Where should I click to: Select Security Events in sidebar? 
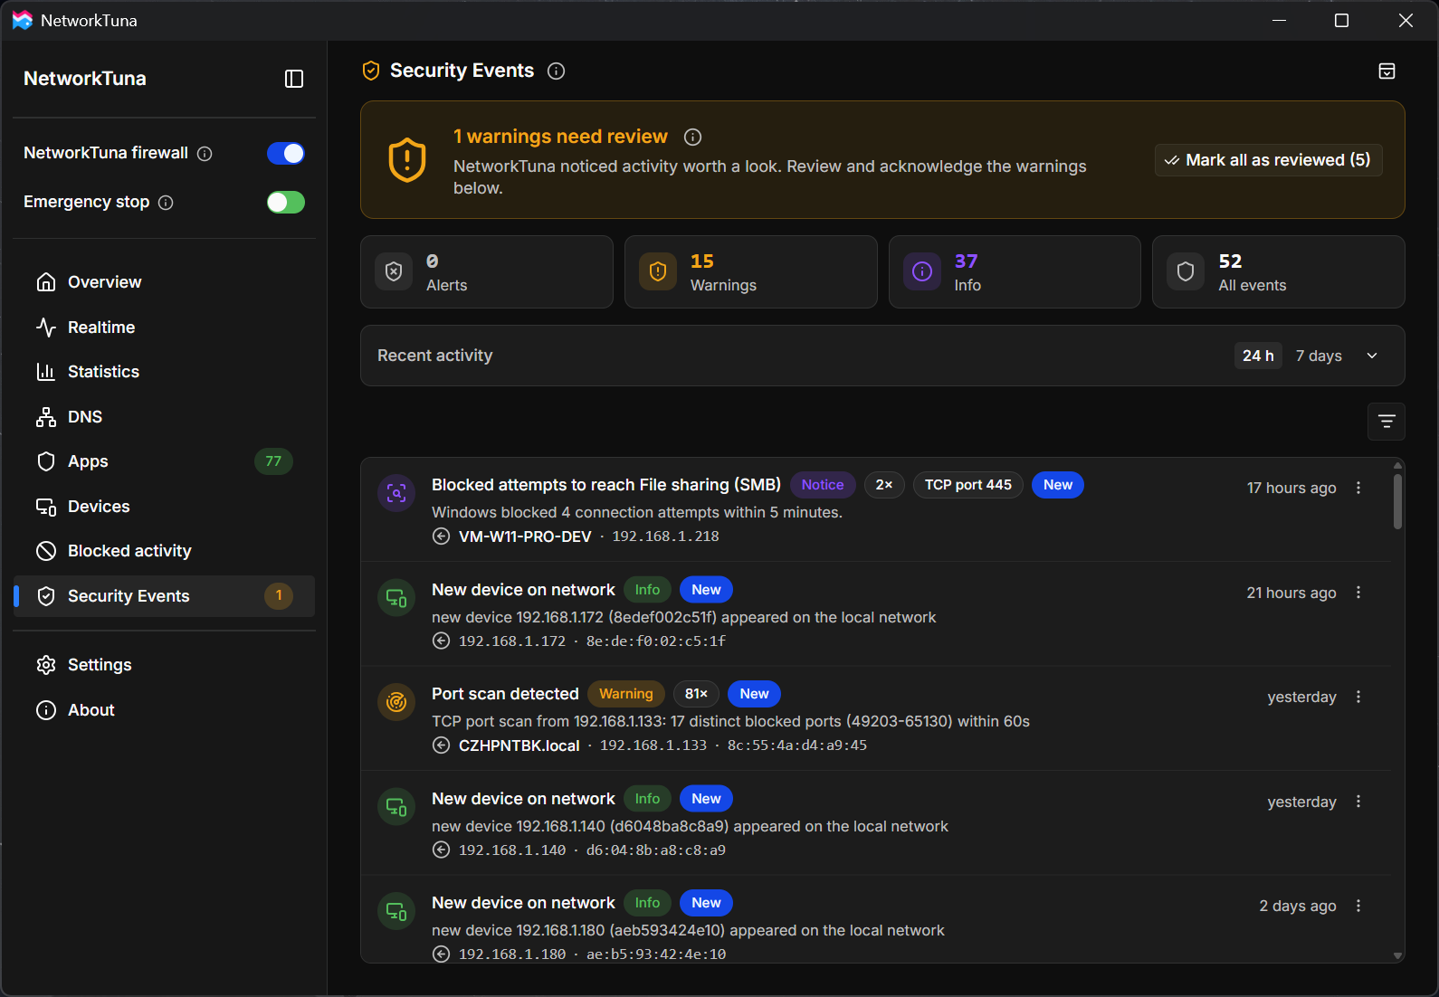click(x=164, y=596)
